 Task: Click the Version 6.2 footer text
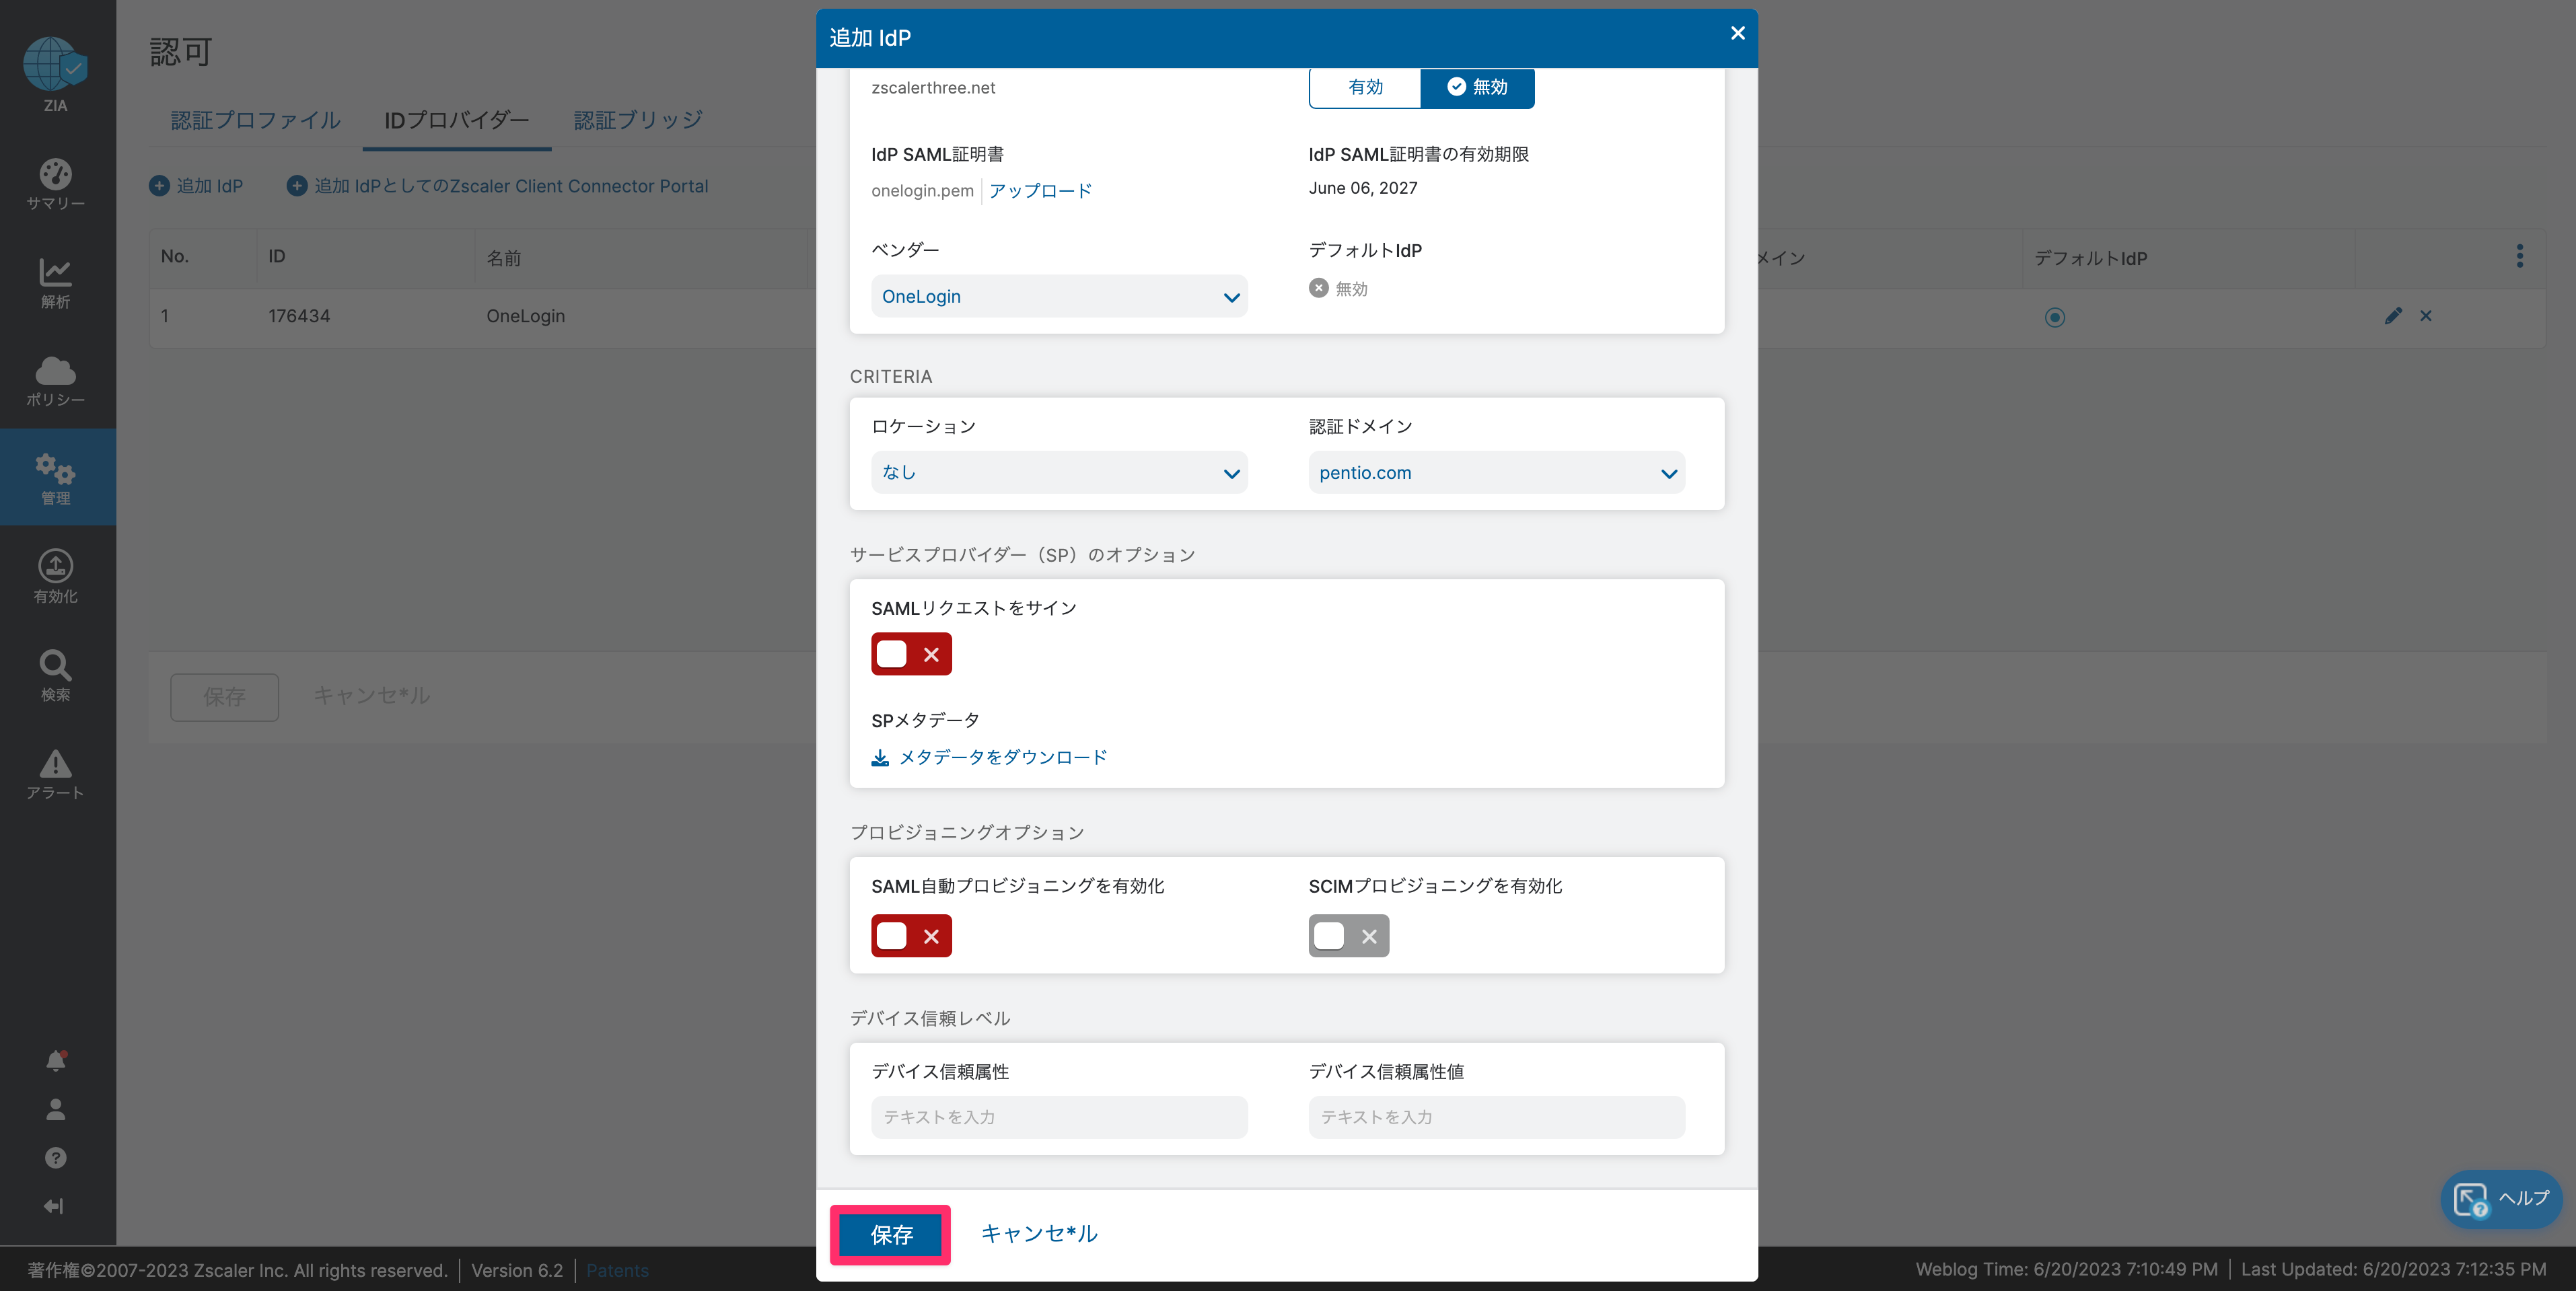click(x=517, y=1271)
